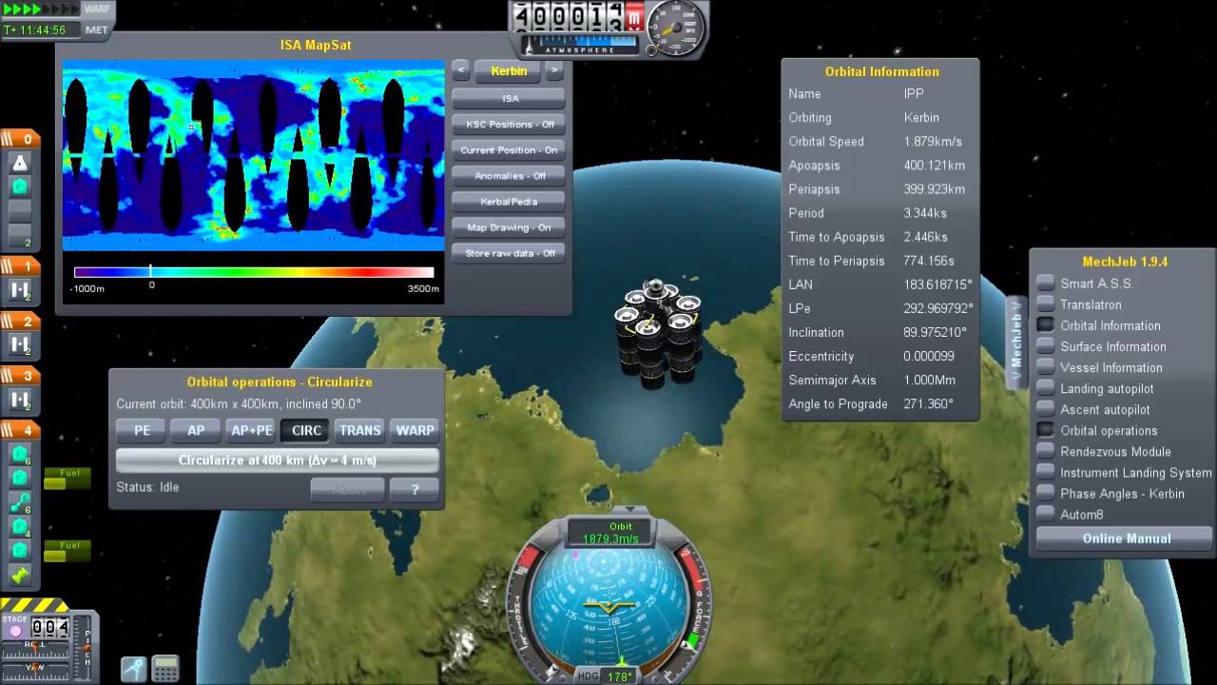Image resolution: width=1217 pixels, height=685 pixels.
Task: Select the CIRC orbital operation tab
Action: tap(306, 430)
